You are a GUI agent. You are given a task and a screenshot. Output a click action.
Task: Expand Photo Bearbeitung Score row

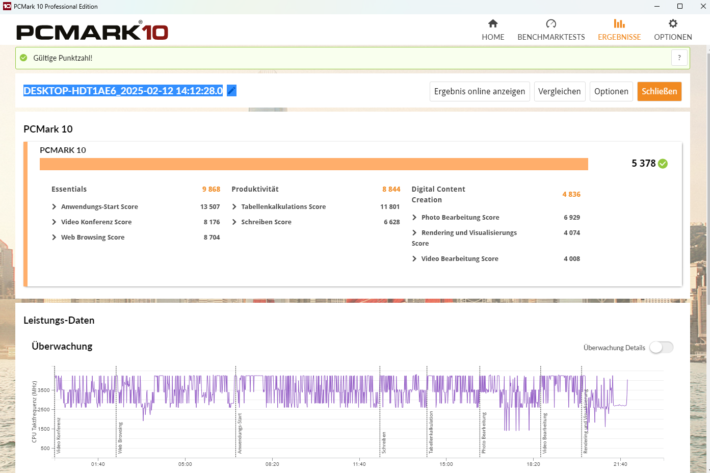414,218
